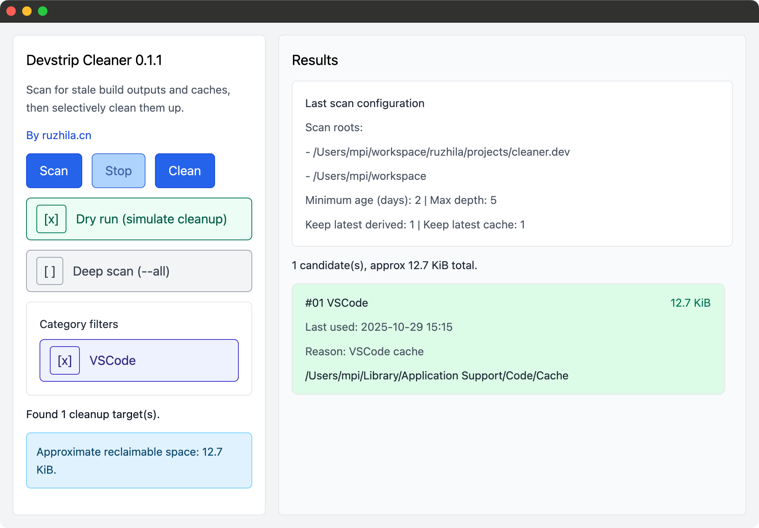Click the Approximate reclaimable space info box
This screenshot has height=528, width=759.
click(x=139, y=460)
